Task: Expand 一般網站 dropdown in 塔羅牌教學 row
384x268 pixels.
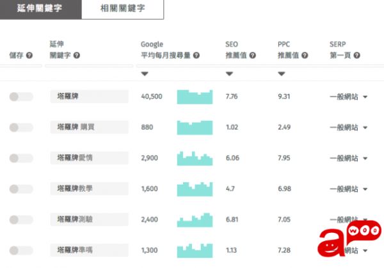Action: click(x=365, y=189)
